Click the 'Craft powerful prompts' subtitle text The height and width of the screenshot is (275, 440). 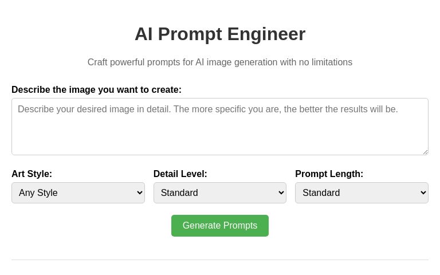pos(220,62)
